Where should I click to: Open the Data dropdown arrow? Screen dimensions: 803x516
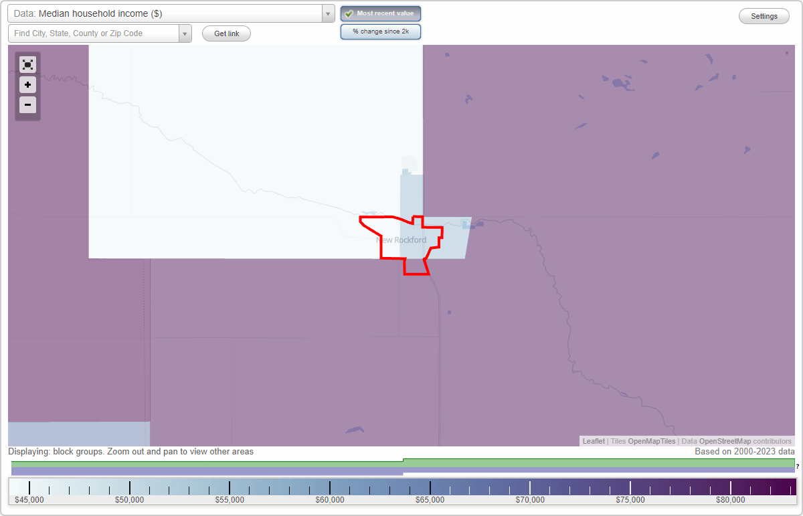click(x=327, y=13)
